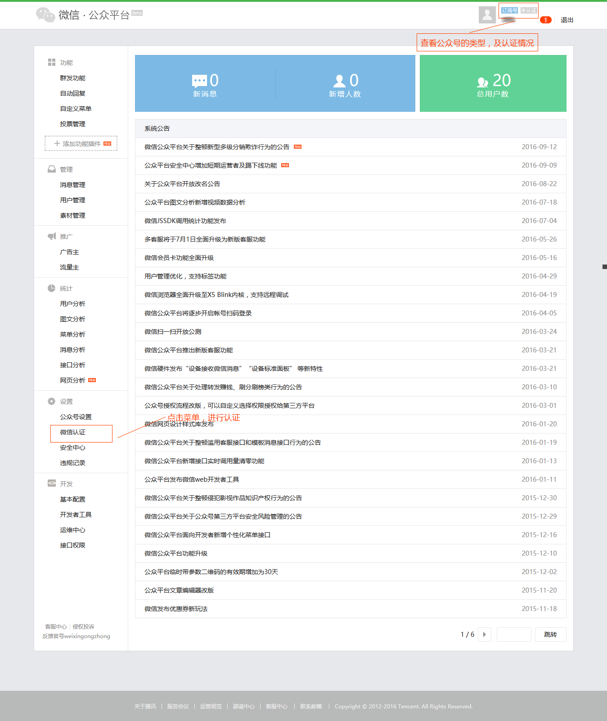This screenshot has height=721, width=607.
Task: Click the 新增人数 person icon
Action: click(x=339, y=81)
